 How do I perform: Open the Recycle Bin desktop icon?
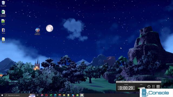tap(3, 4)
